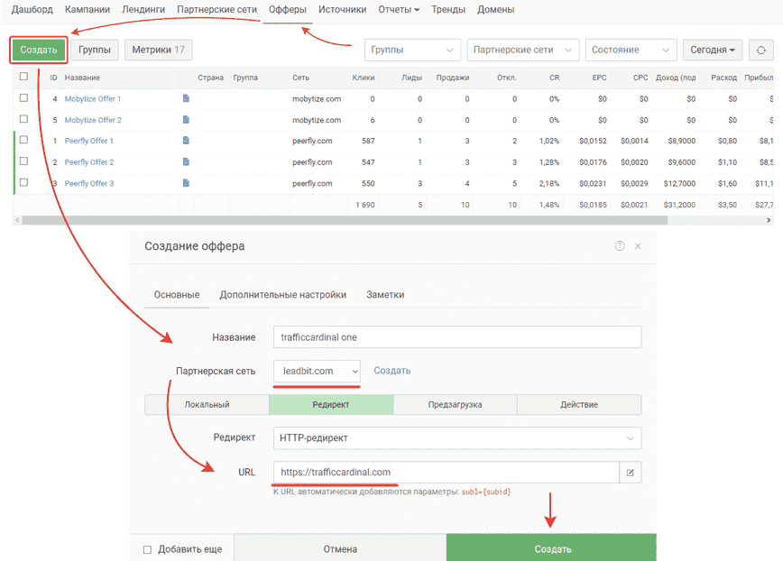
Task: Click the document icon for Peerfly Offer 3
Action: tap(186, 183)
